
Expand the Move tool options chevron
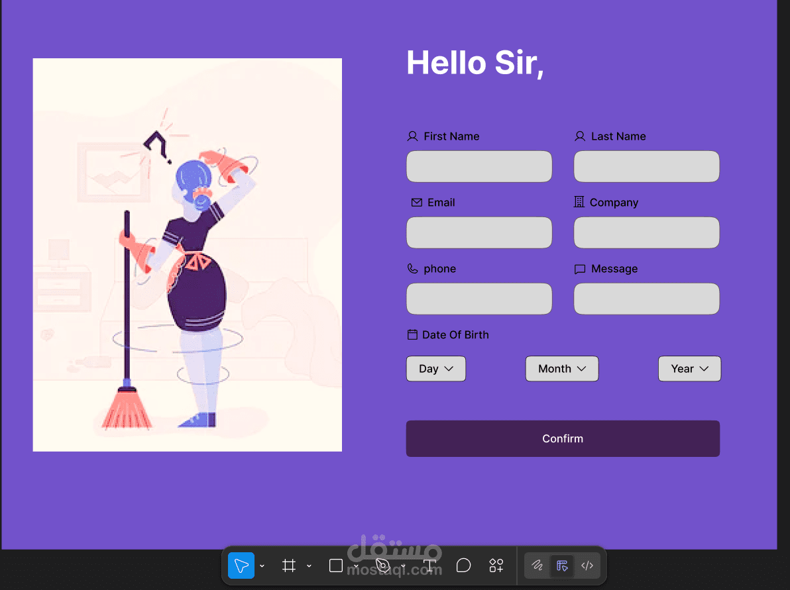(x=262, y=566)
